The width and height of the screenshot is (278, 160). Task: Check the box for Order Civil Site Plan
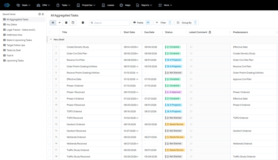[x=49, y=53]
